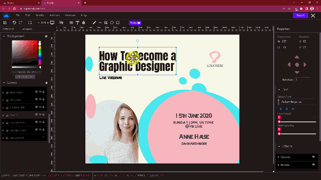The height and width of the screenshot is (180, 321).
Task: Toggle the Wobble effect eye icon
Action: [x=313, y=165]
